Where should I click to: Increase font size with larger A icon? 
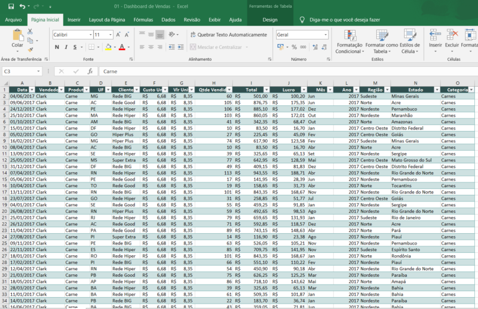pyautogui.click(x=118, y=35)
